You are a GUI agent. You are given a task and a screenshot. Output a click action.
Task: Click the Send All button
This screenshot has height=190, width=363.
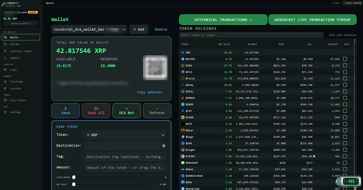pos(96,111)
